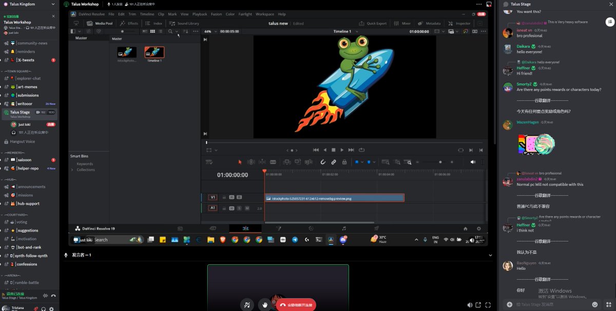Open the Talus Kingdom server dropdown
The width and height of the screenshot is (616, 311).
[x=53, y=4]
